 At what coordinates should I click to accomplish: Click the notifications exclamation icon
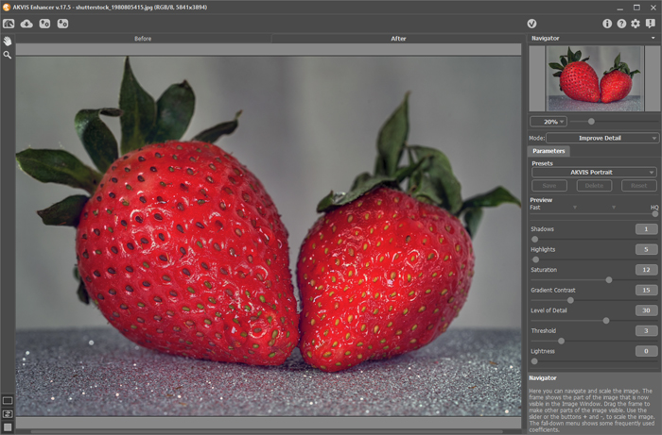(x=650, y=23)
